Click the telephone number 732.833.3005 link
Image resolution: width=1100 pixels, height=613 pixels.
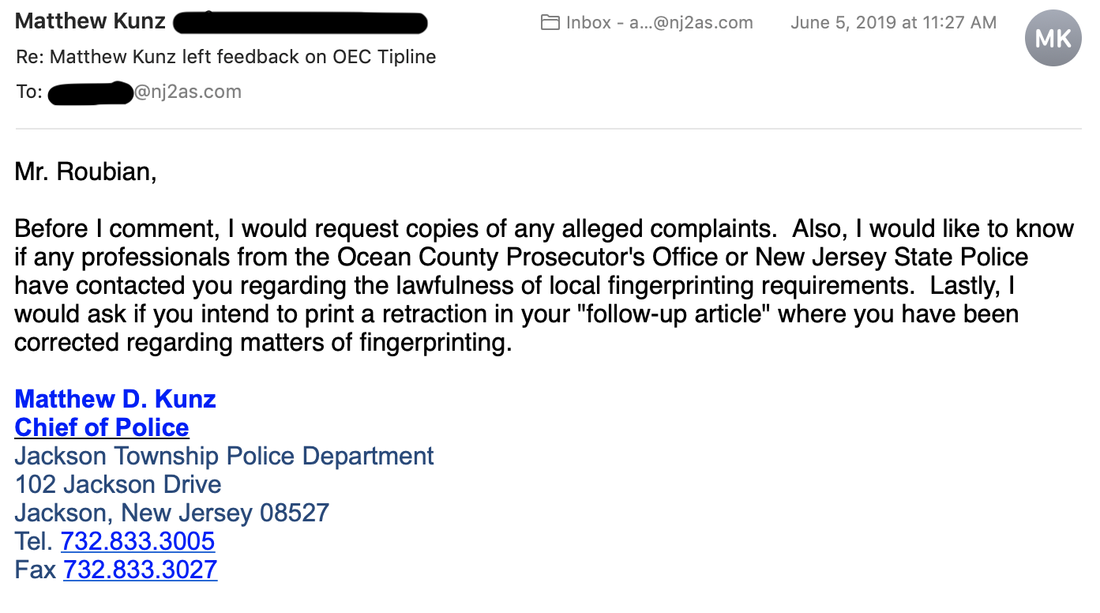pos(137,541)
